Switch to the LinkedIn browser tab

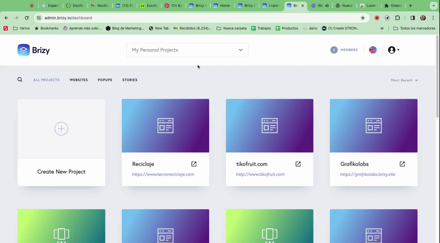point(125,6)
